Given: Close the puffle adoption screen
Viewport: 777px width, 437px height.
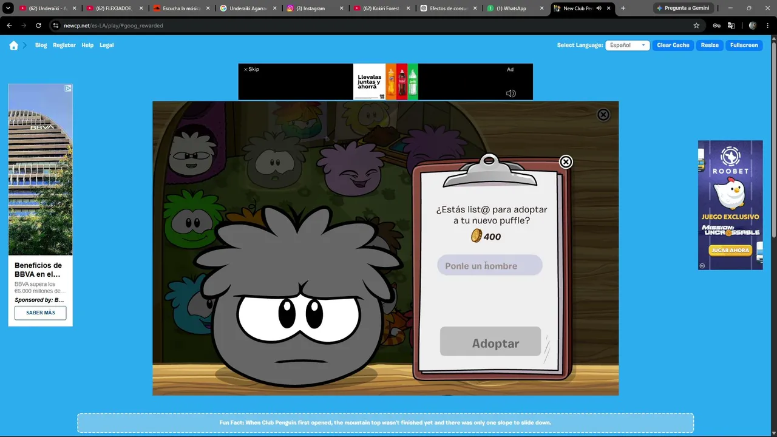Looking at the screenshot, I should coord(603,115).
